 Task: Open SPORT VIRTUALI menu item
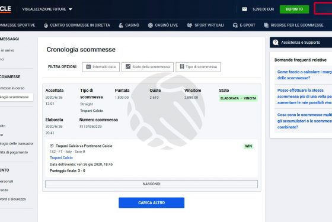pyautogui.click(x=209, y=25)
